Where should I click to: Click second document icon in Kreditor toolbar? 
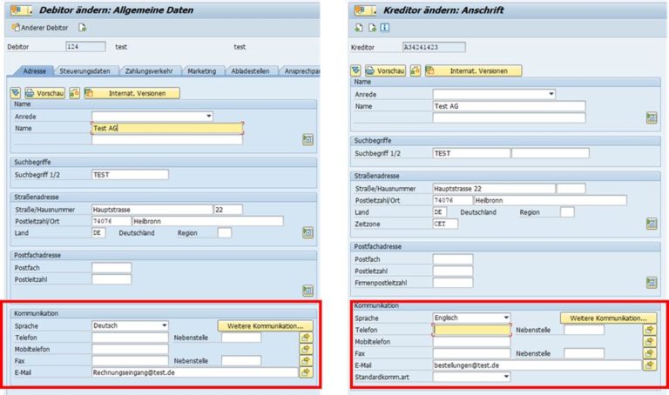[x=372, y=28]
